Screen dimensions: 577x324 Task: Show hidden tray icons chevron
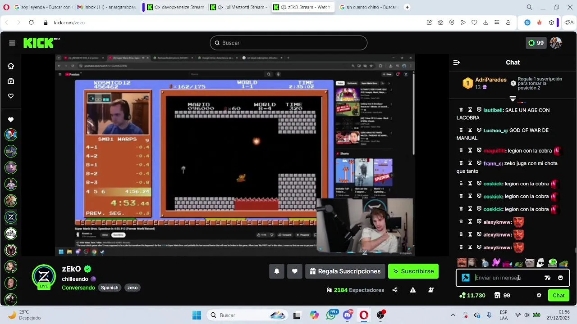pos(453,315)
